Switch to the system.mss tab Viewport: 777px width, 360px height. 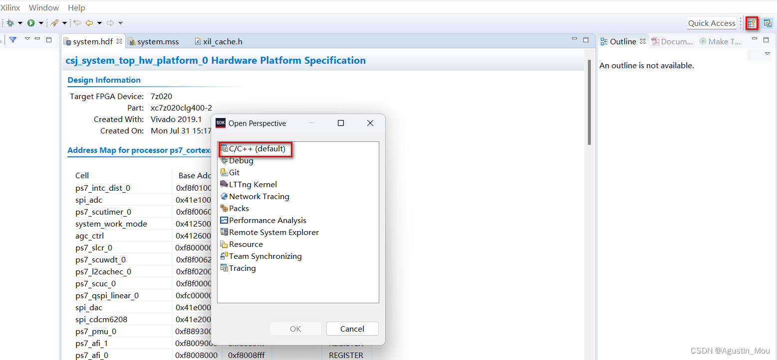154,41
